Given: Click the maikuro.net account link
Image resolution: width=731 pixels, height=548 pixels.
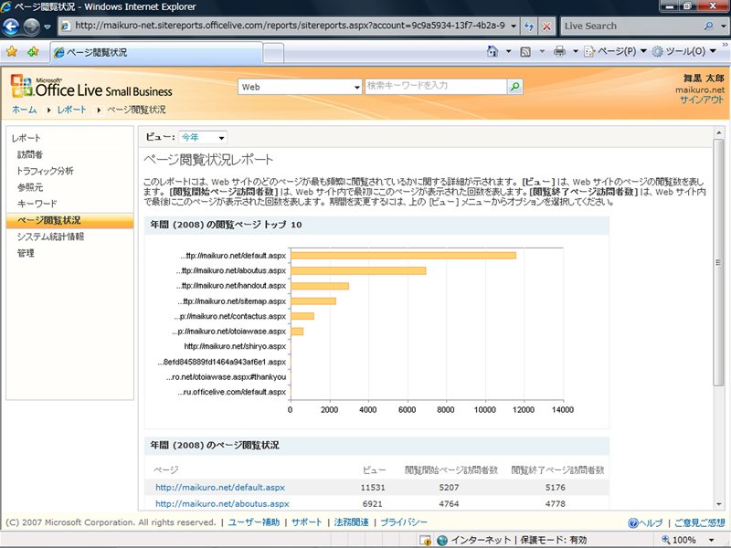Looking at the screenshot, I should 700,90.
